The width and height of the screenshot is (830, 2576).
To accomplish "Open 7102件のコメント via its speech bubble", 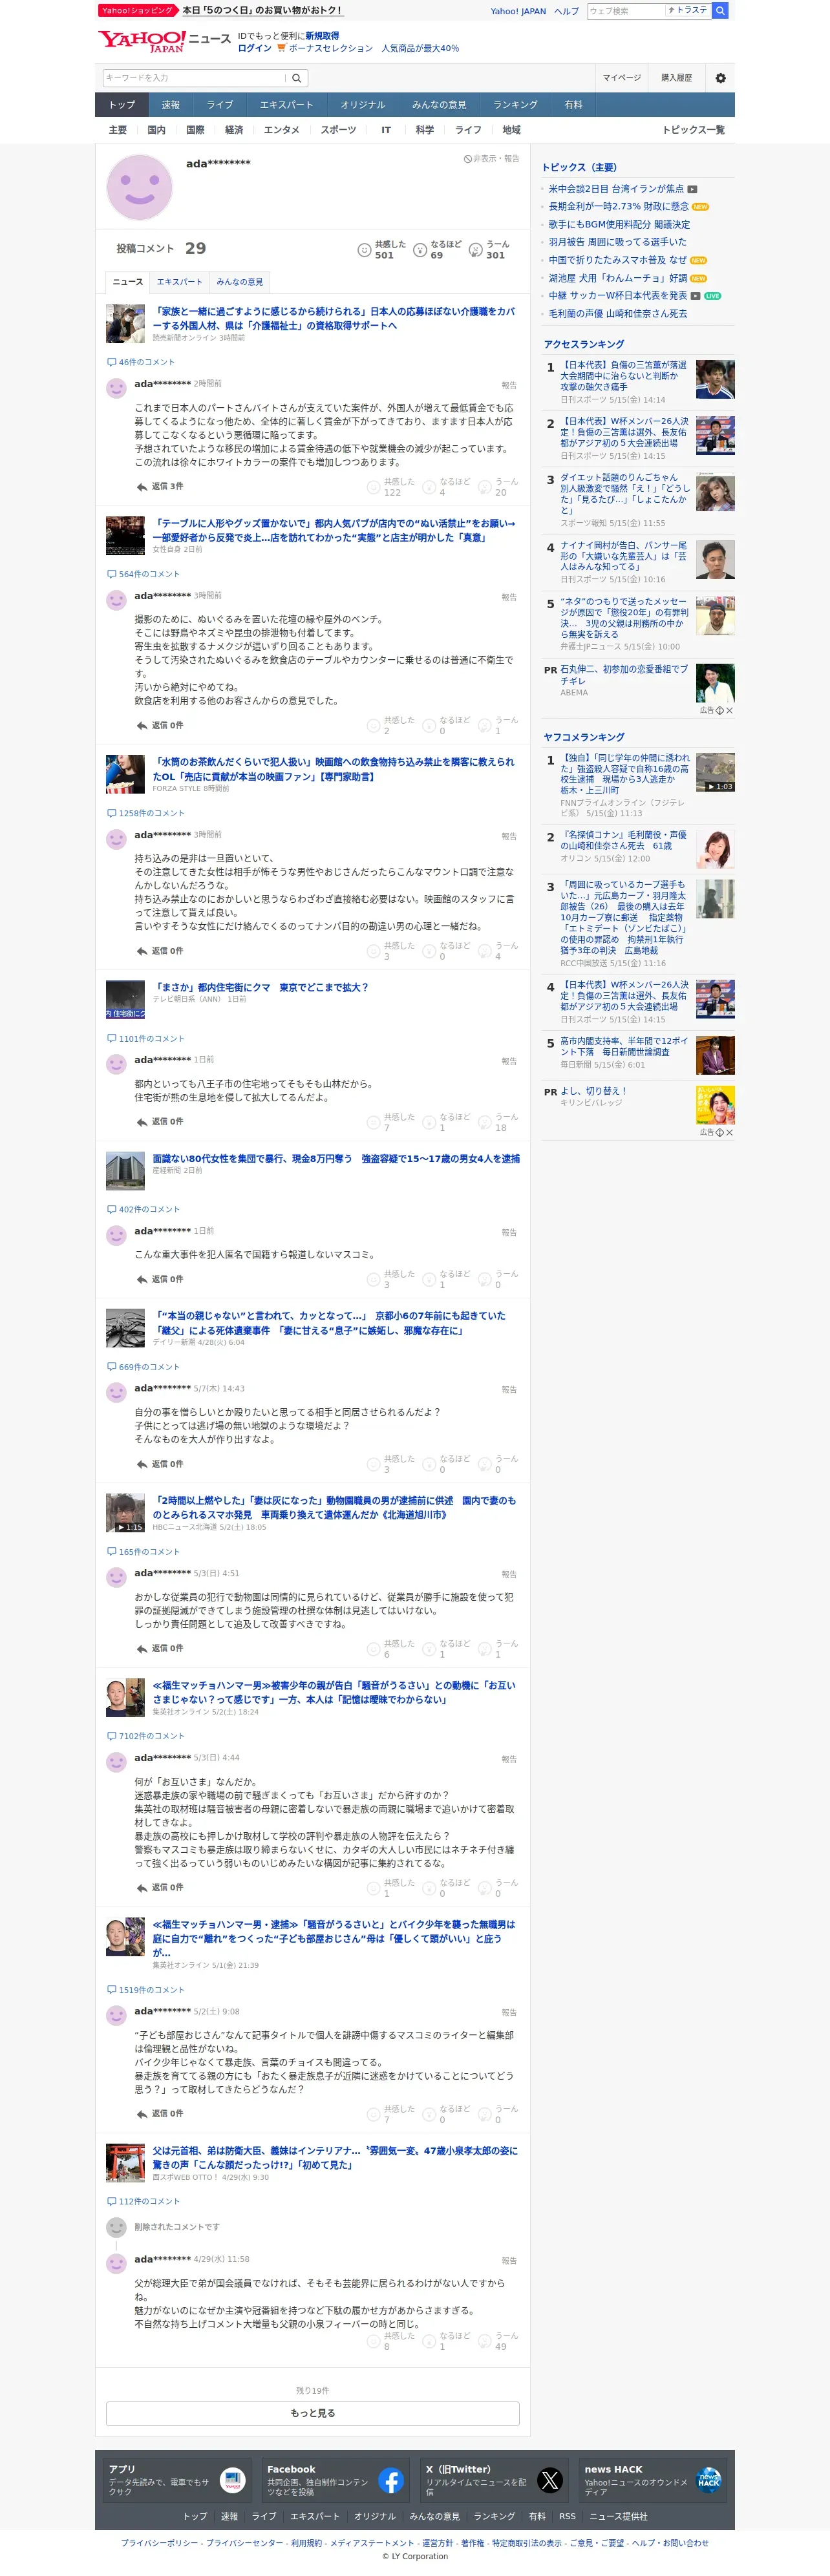I will tap(112, 1736).
